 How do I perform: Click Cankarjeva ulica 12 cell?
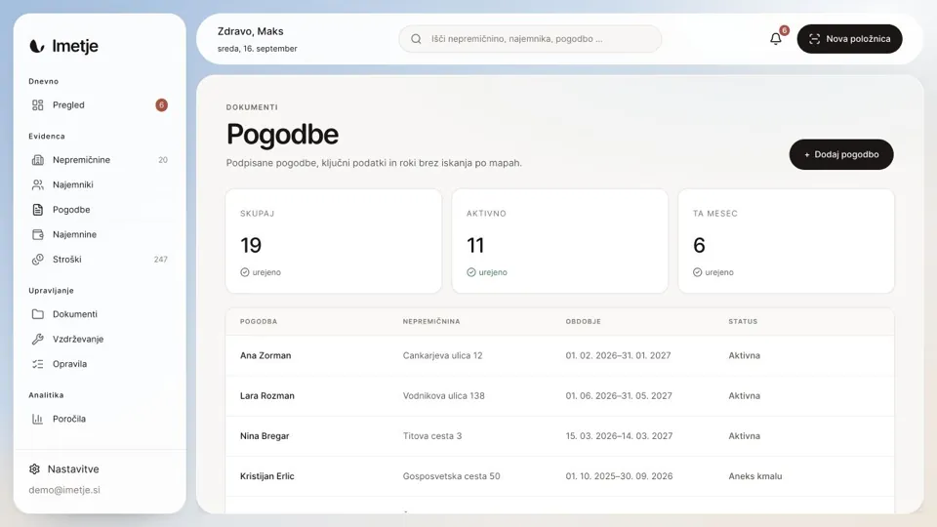pos(442,355)
